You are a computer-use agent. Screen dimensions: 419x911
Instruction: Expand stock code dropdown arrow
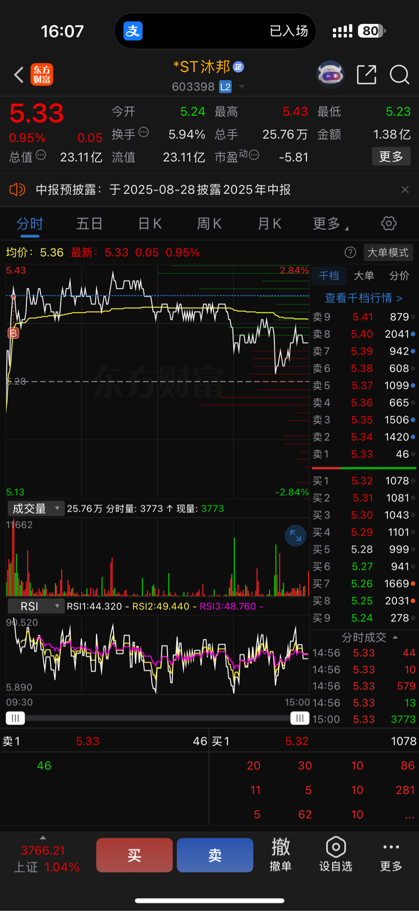pyautogui.click(x=242, y=87)
